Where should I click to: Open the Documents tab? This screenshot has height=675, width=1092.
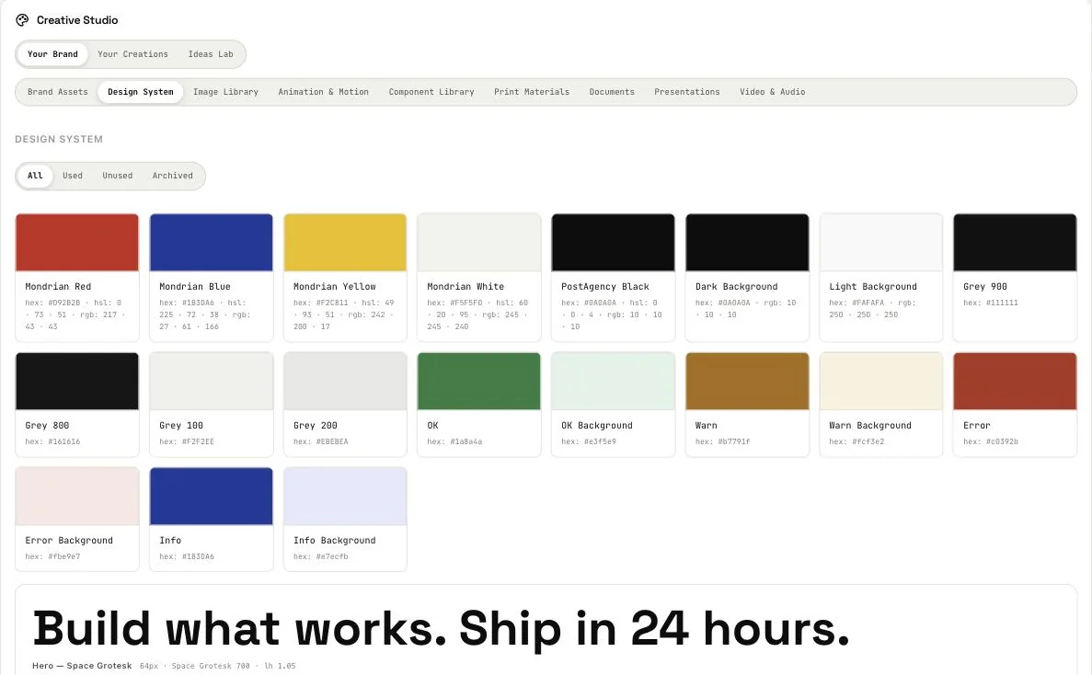(x=612, y=92)
